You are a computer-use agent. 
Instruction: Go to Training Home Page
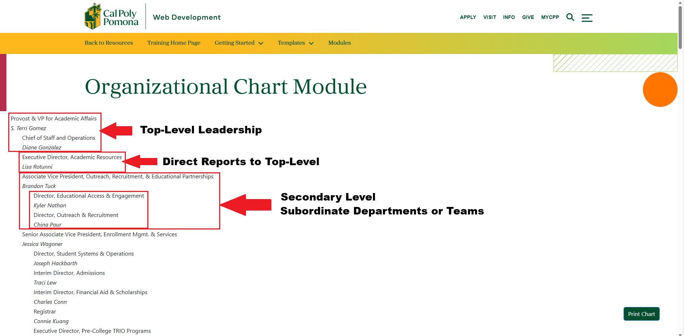174,43
